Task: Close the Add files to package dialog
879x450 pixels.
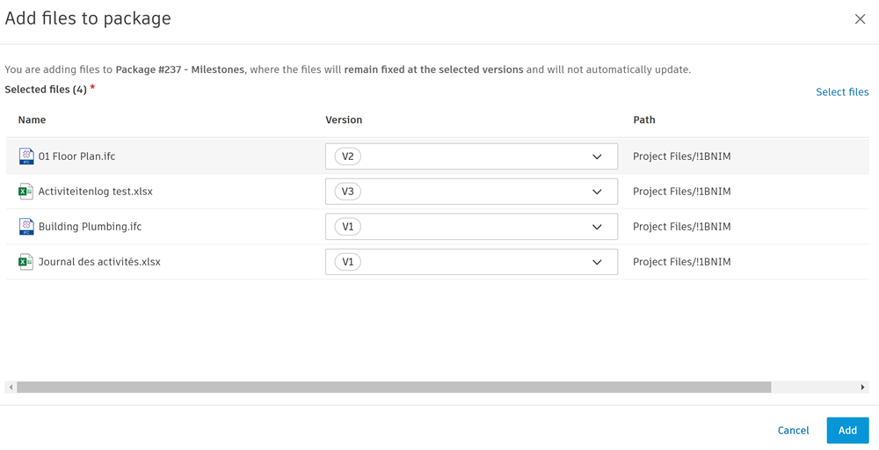Action: (x=860, y=19)
